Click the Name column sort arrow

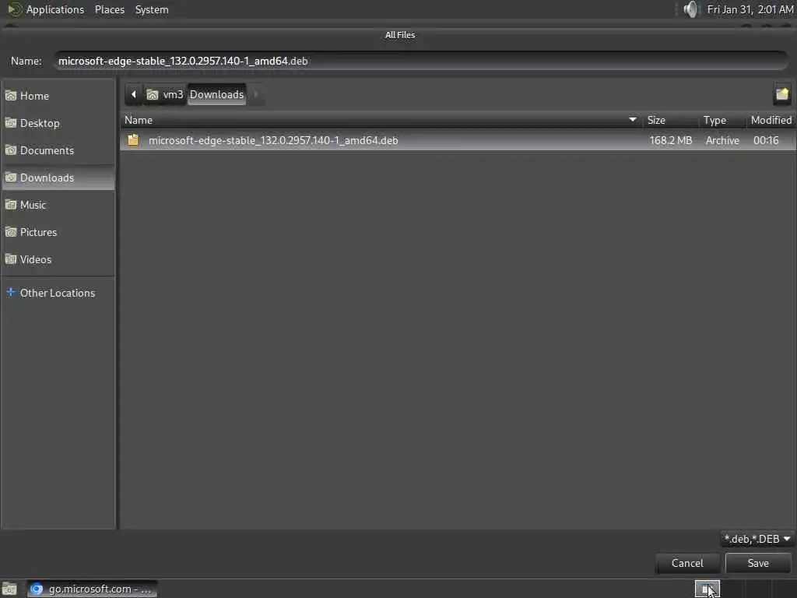point(632,120)
